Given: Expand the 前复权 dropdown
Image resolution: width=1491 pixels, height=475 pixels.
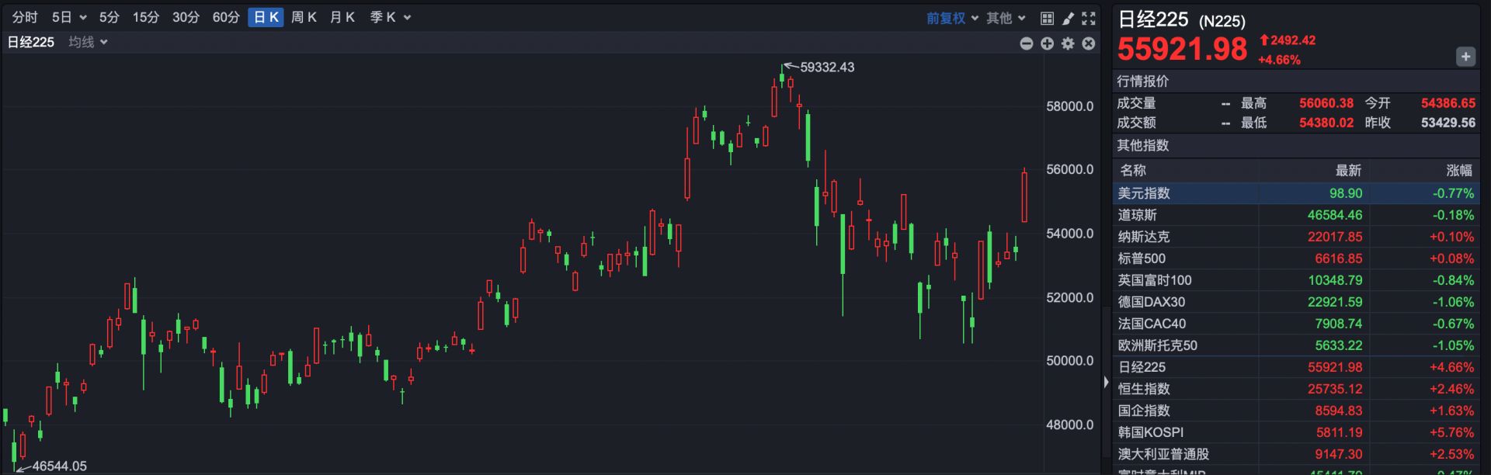Looking at the screenshot, I should click(952, 18).
